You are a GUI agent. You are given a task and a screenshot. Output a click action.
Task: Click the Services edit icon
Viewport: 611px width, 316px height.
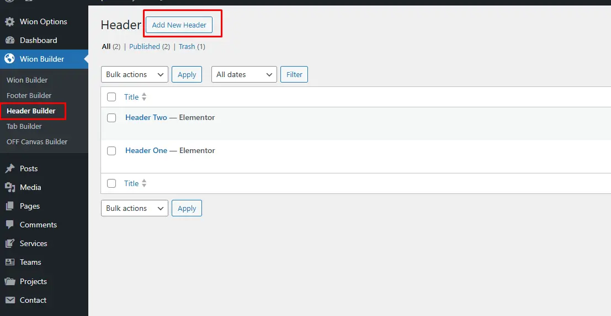pos(10,243)
